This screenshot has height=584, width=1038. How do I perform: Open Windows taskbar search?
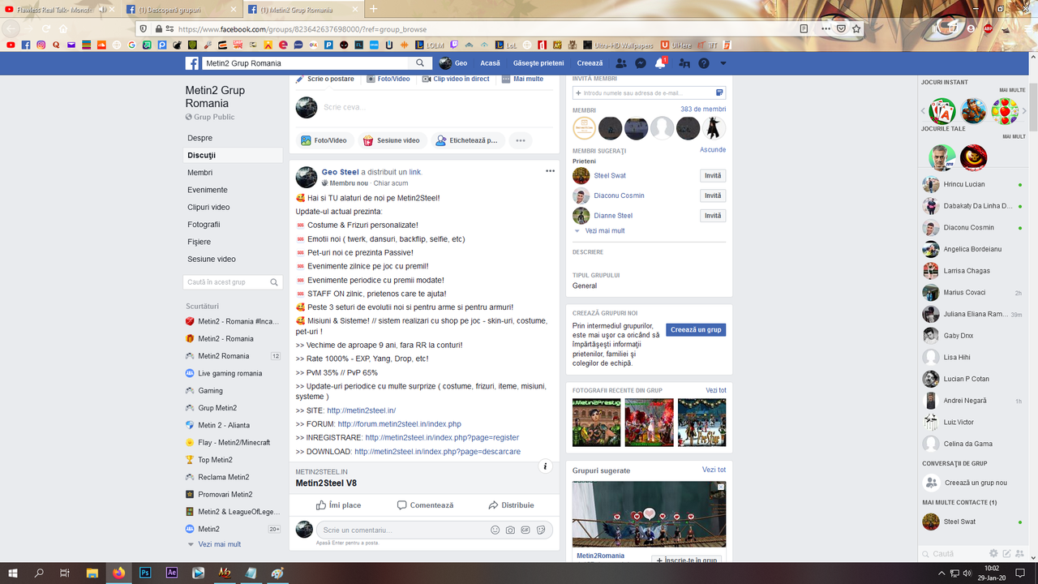pyautogui.click(x=39, y=573)
